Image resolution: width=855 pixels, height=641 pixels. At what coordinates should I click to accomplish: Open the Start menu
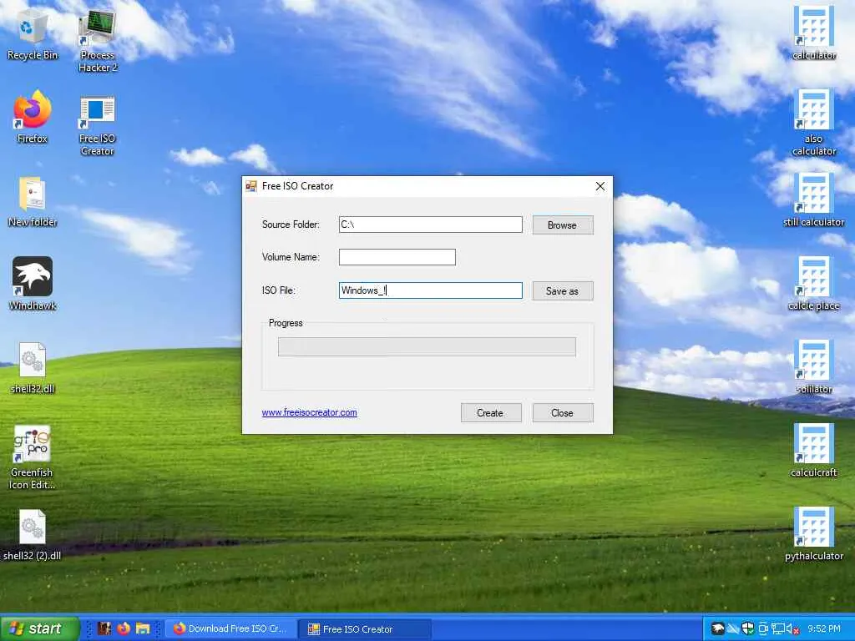(x=39, y=628)
